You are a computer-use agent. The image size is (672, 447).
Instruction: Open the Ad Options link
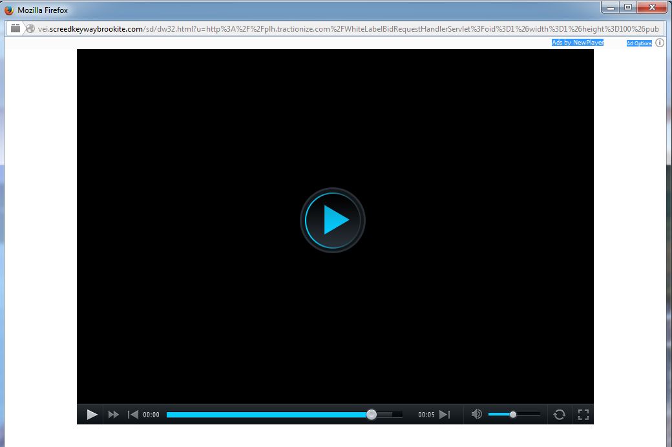(x=638, y=43)
